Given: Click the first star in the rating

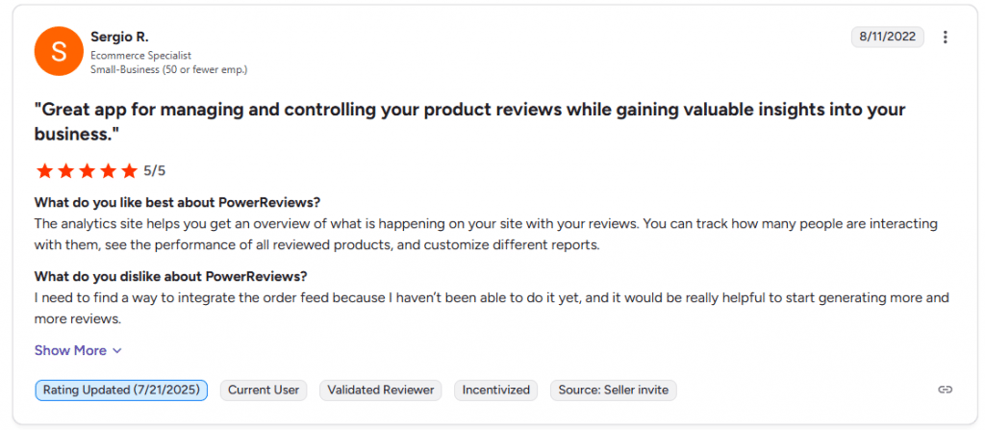Looking at the screenshot, I should 44,171.
